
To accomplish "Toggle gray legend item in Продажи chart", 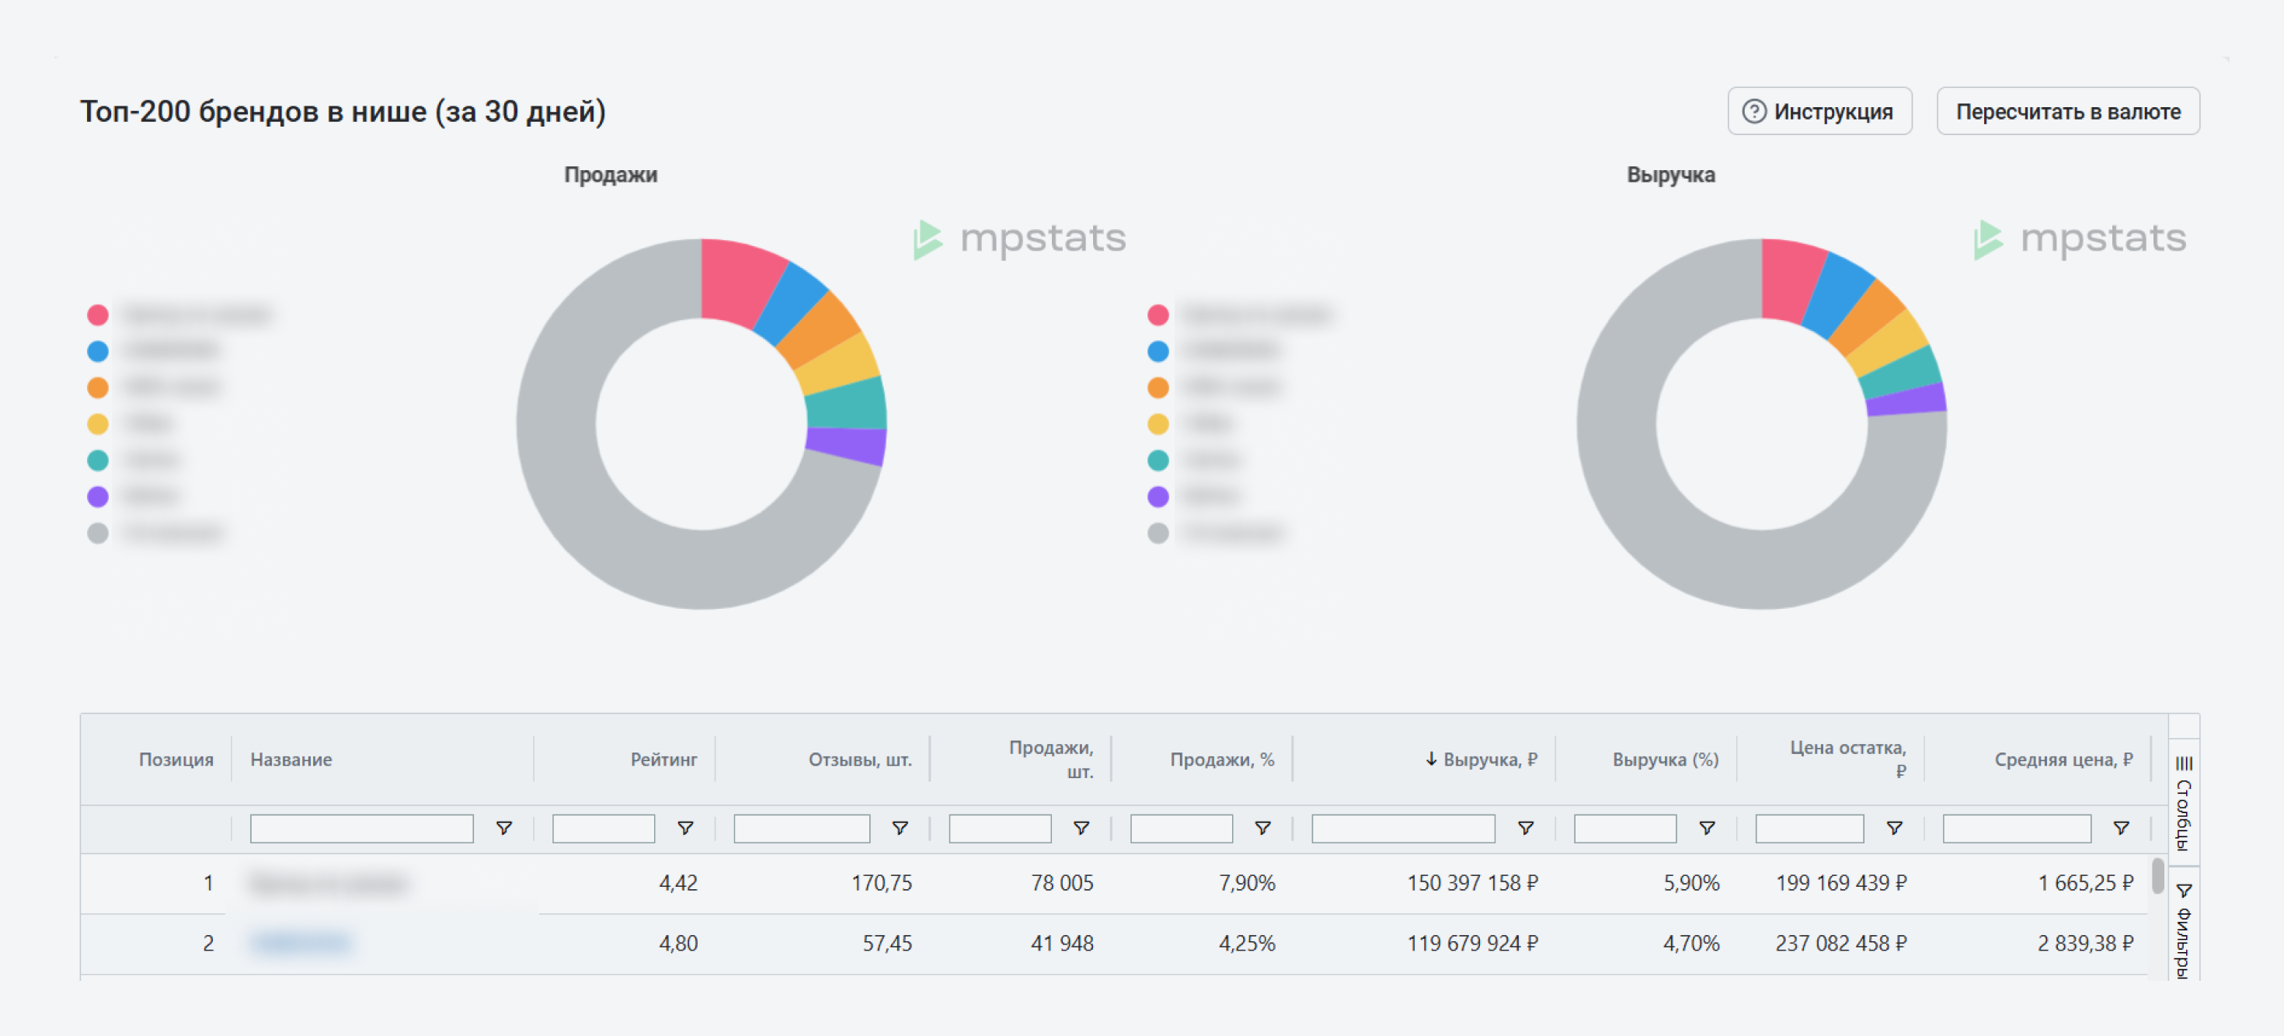I will [x=98, y=533].
